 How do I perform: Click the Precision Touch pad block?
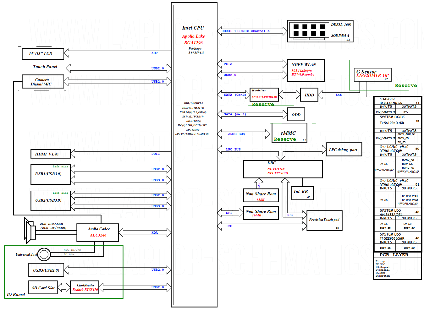click(x=324, y=220)
